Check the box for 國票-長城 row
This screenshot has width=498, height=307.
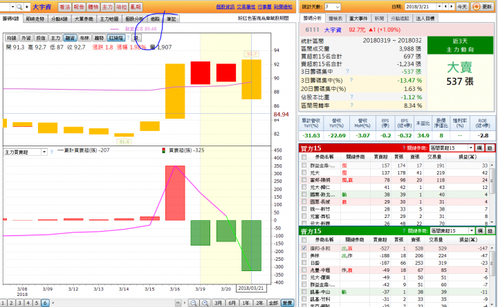(x=304, y=201)
